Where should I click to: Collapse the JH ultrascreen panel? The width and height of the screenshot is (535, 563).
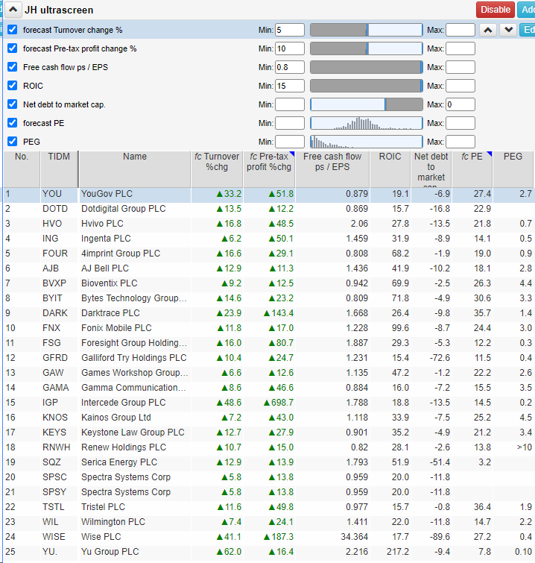(x=13, y=10)
